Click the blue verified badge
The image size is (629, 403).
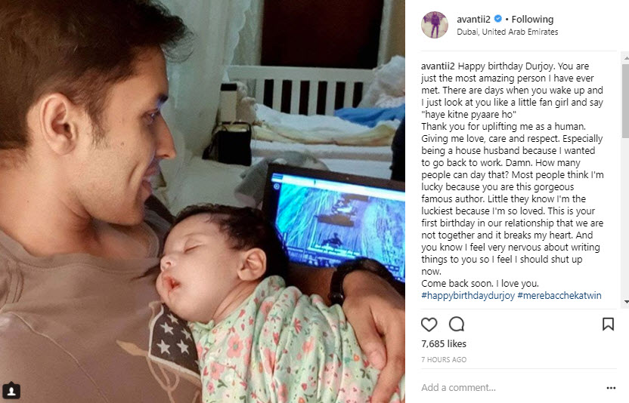(x=497, y=19)
